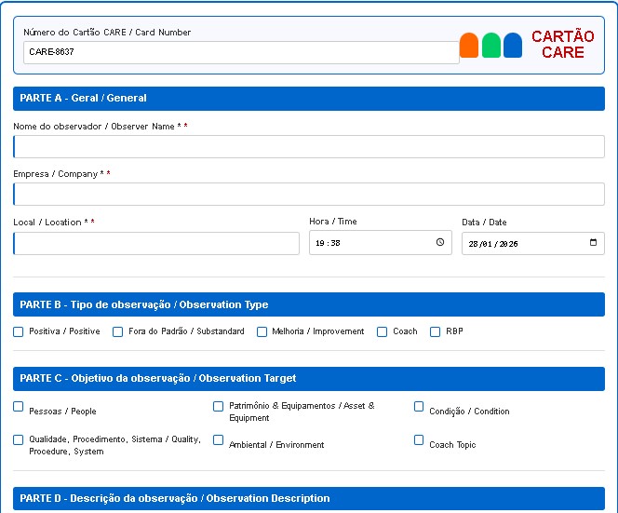
Task: Click the orange logo shape
Action: (x=469, y=46)
